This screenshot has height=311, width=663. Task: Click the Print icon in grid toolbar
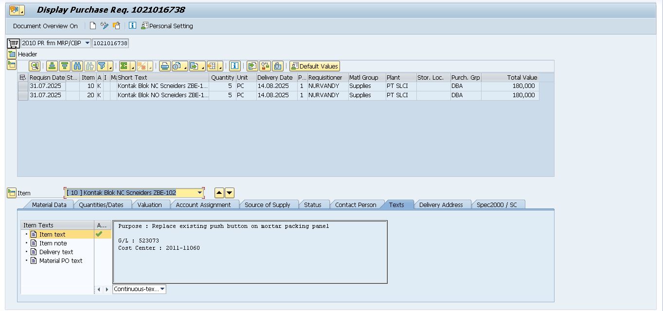pyautogui.click(x=165, y=66)
